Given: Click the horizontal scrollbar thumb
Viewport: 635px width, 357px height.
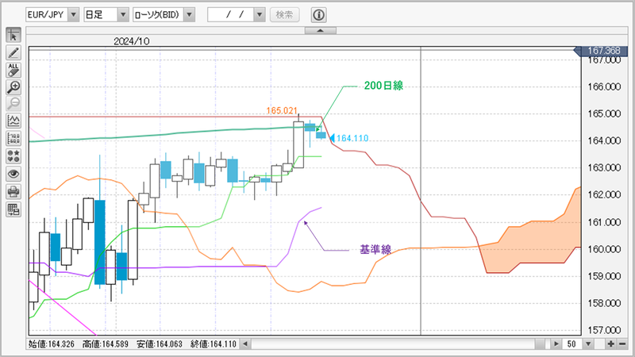Looking at the screenshot, I should 540,344.
